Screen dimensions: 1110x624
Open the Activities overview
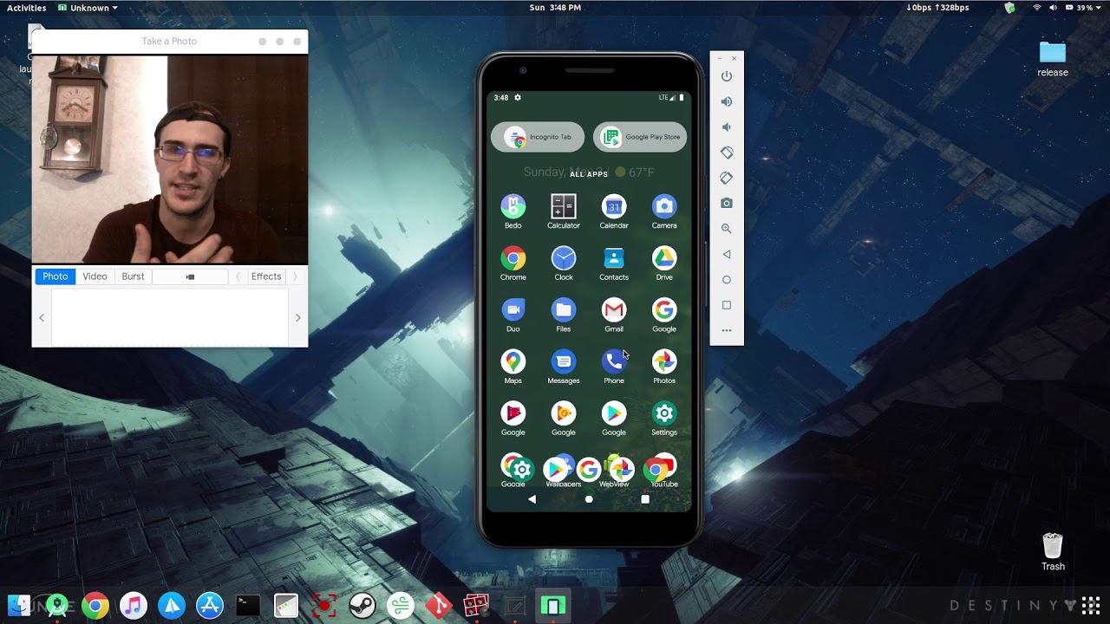click(x=27, y=8)
